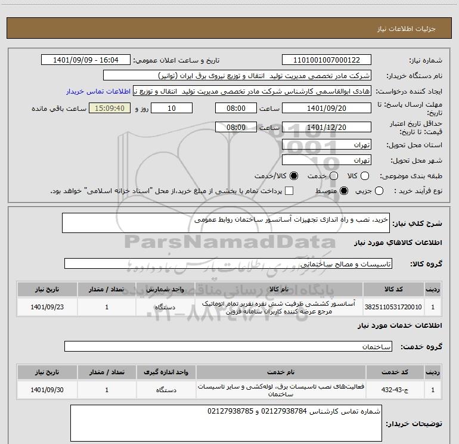459x444 pixels.
Task: Click the واحد اندازه گیری column header
Action: point(166,372)
